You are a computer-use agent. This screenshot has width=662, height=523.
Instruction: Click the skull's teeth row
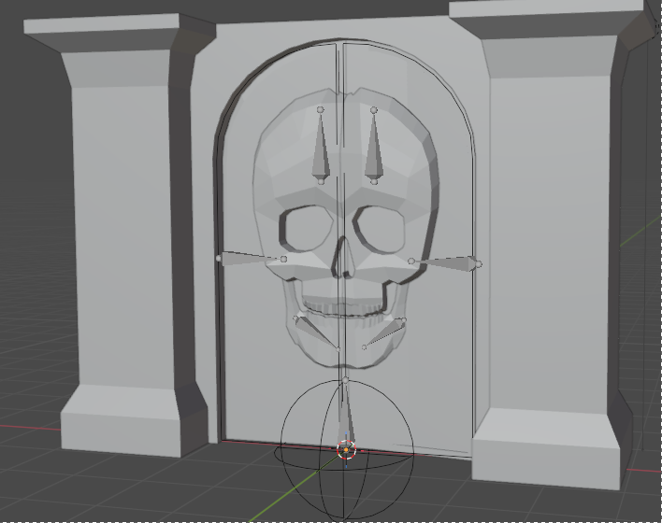click(344, 310)
